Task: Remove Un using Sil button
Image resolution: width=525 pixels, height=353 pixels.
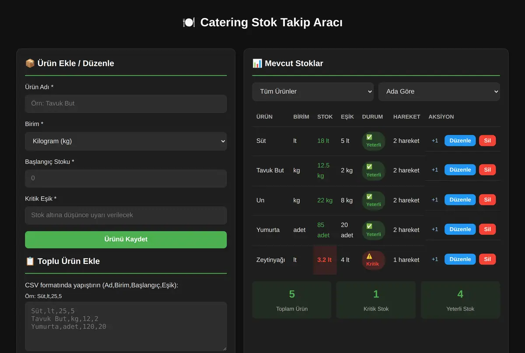Action: (487, 200)
